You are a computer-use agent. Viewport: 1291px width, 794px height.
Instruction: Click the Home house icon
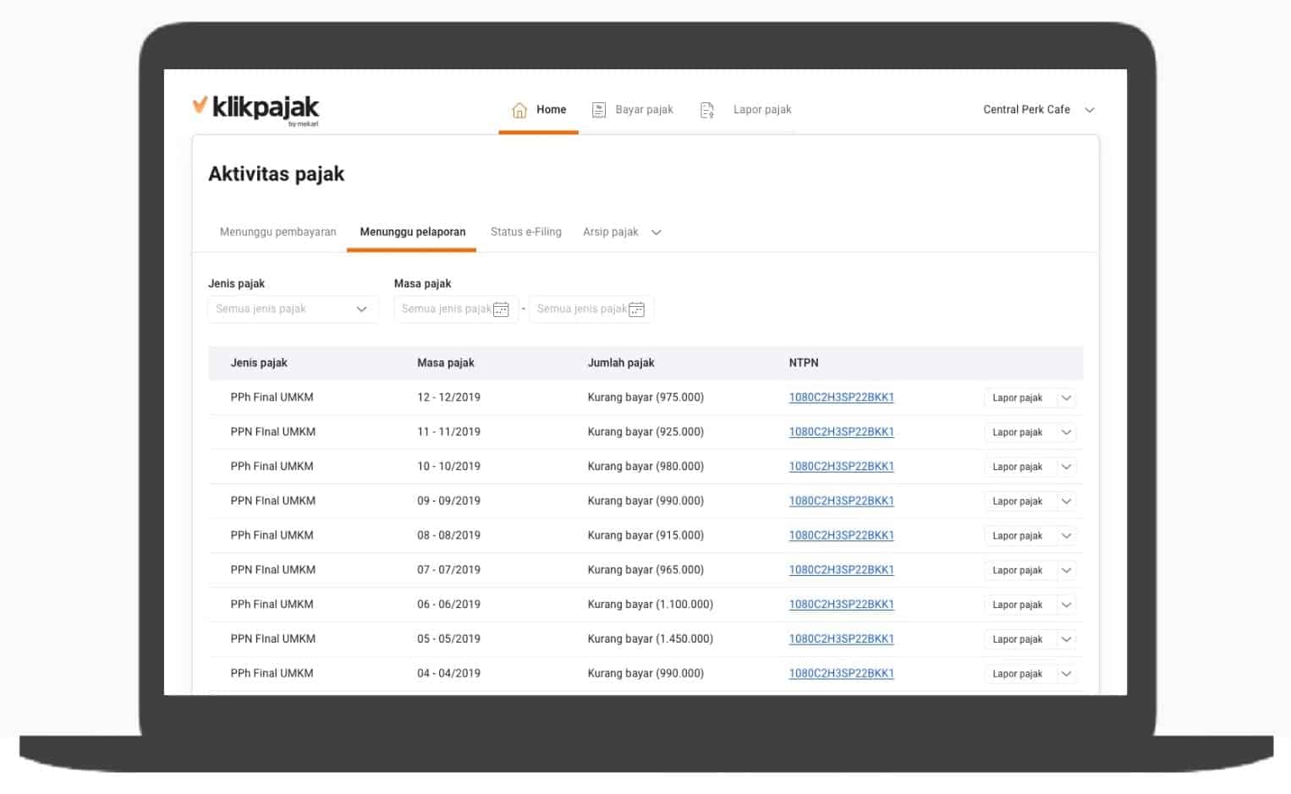point(519,110)
